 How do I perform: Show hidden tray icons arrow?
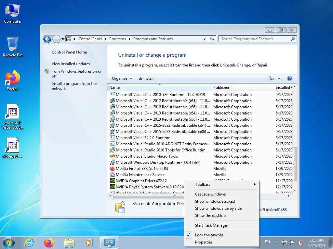tap(276, 243)
